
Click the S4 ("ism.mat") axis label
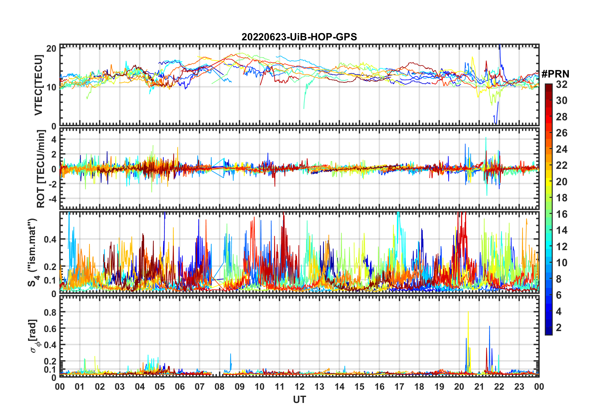point(32,253)
